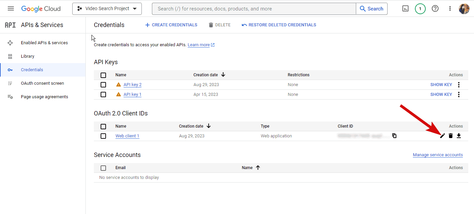Click the Library sidebar icon
Viewport: 474px width, 214px height.
(10, 56)
